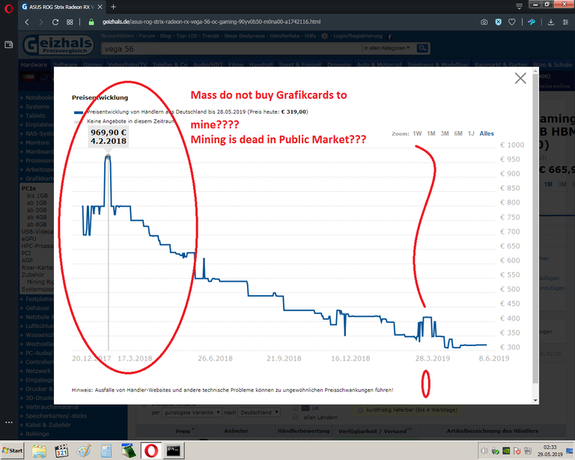Open the Sport & Freizeit category tab
The width and height of the screenshot is (575, 460).
click(x=300, y=64)
